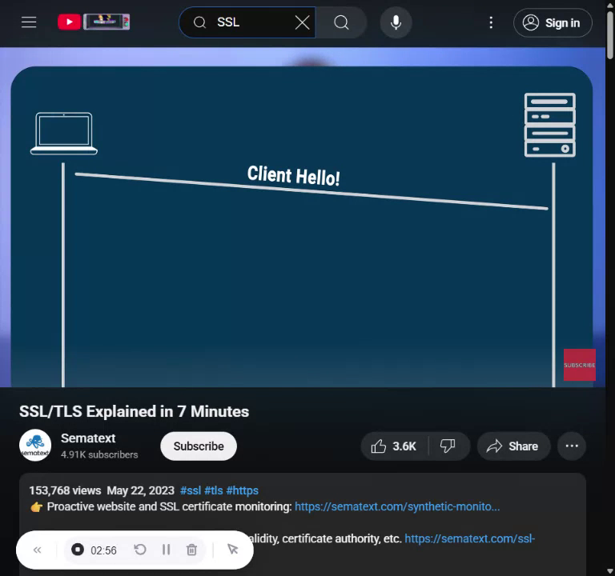615x576 pixels.
Task: Delete the recording with trash icon
Action: point(191,550)
